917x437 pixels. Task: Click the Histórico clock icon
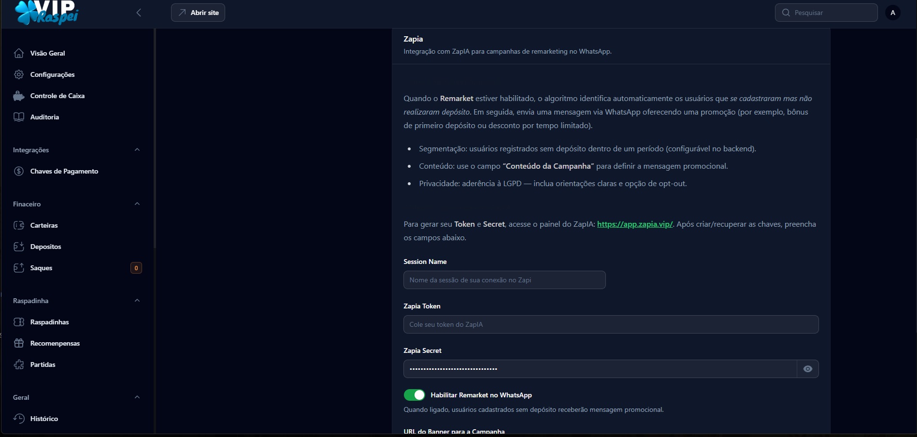tap(19, 419)
